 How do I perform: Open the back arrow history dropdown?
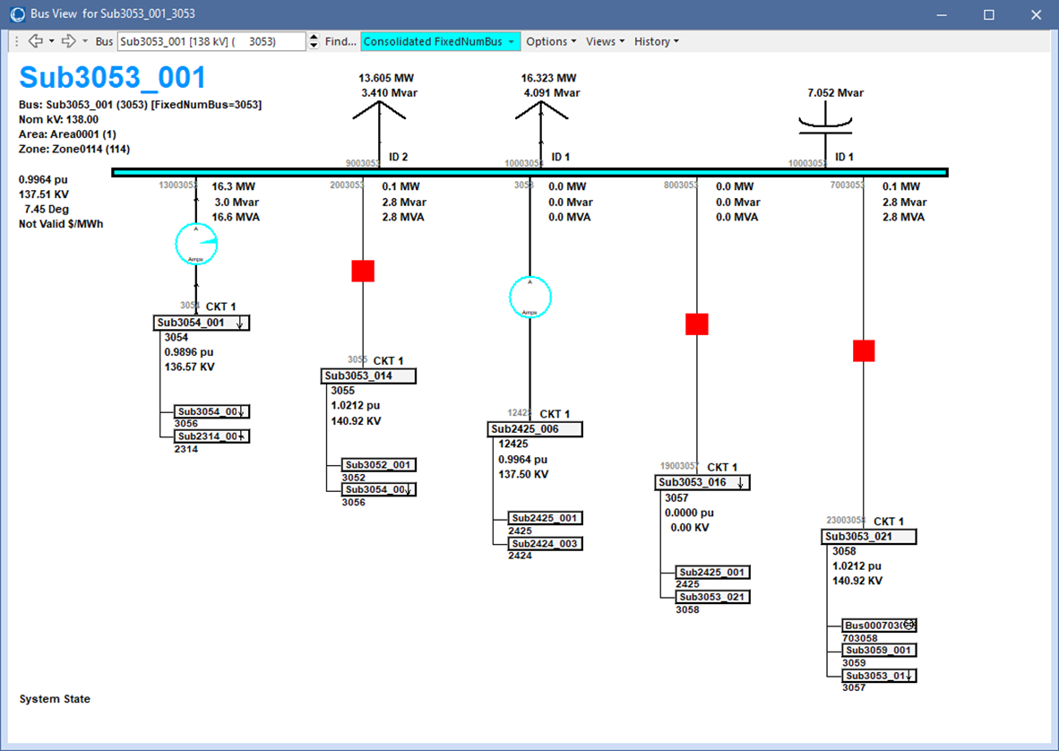[x=52, y=41]
